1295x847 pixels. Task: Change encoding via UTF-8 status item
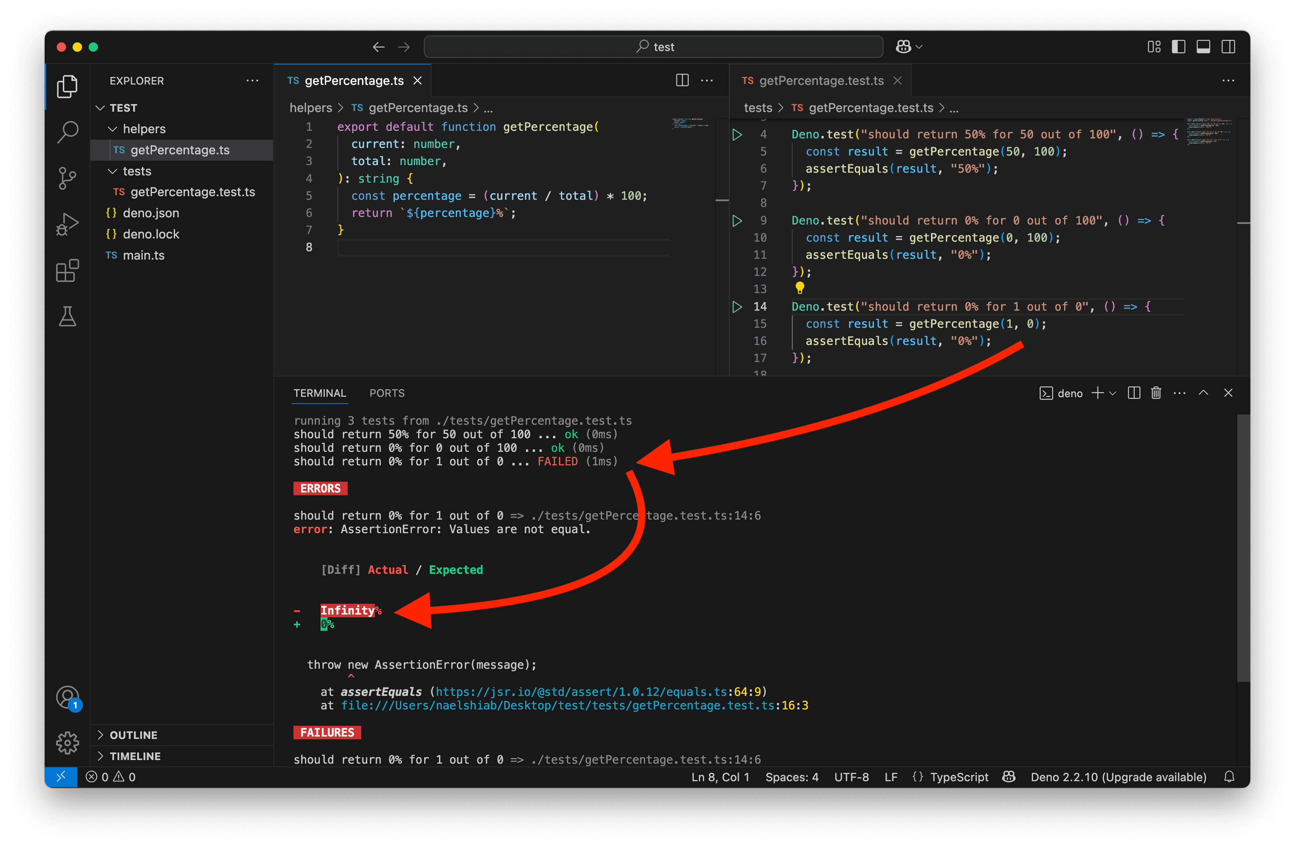click(851, 777)
